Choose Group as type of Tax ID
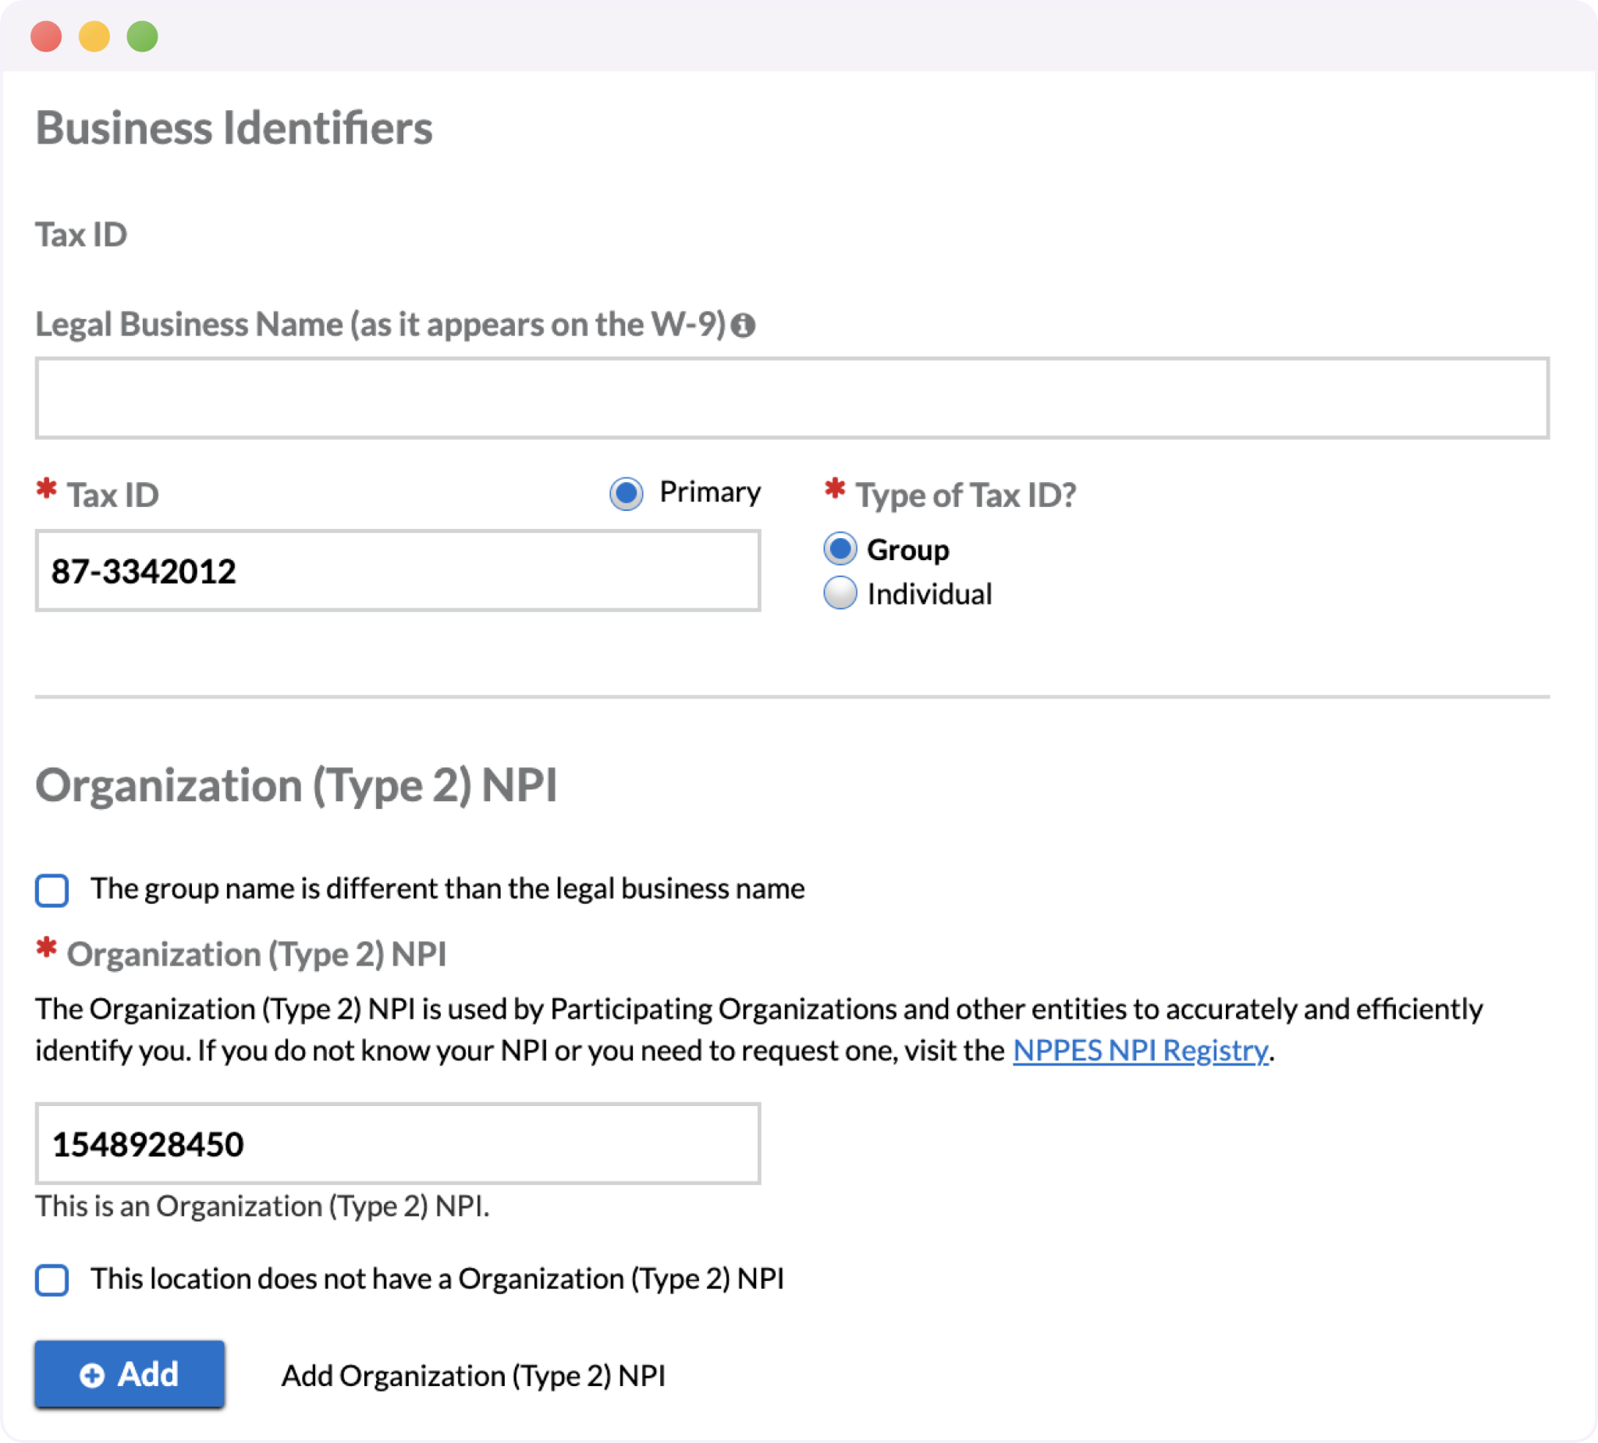Screen dimensions: 1598x1443 (x=840, y=548)
